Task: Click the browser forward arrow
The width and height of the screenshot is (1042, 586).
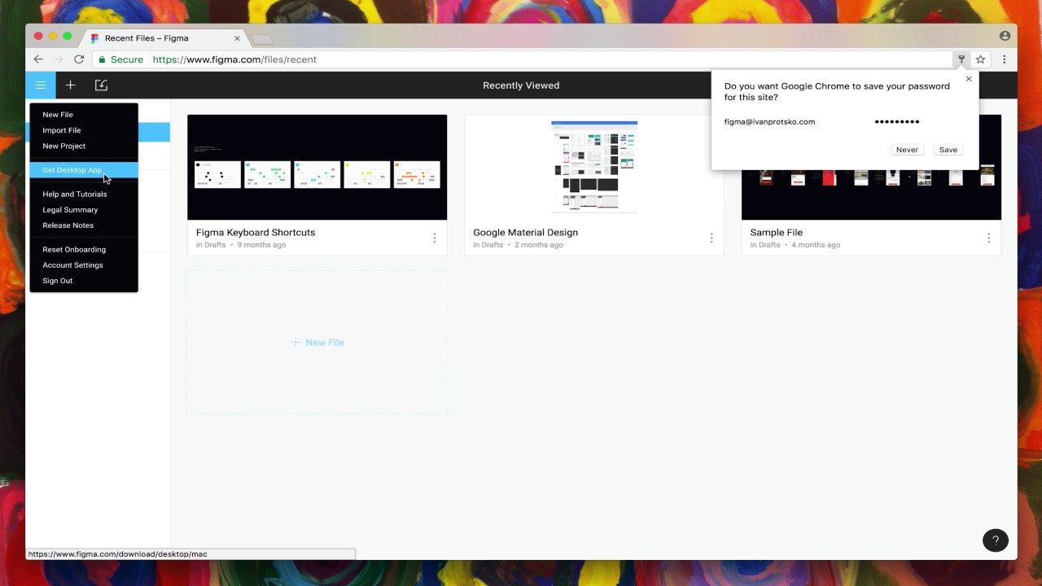Action: (59, 59)
